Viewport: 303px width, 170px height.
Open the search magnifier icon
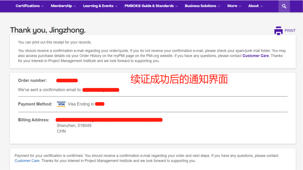[284, 6]
